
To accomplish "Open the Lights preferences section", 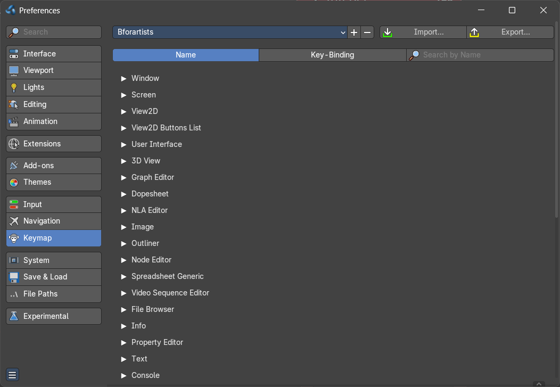I will tap(54, 87).
